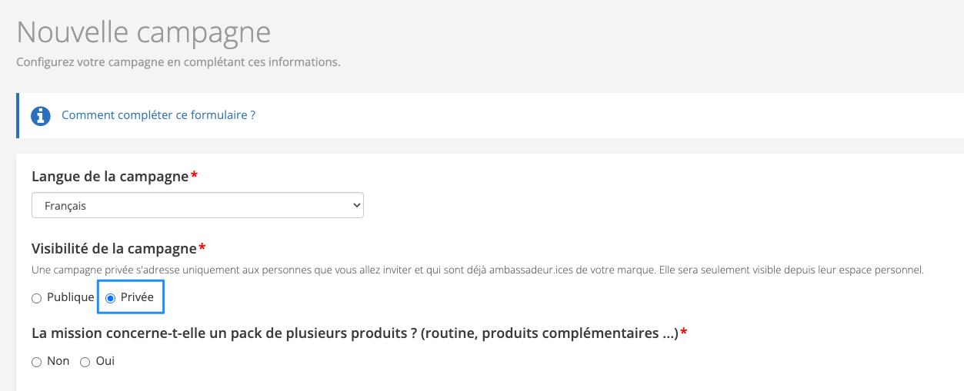Click the private campaign explanation help text
The image size is (964, 391).
(x=477, y=270)
